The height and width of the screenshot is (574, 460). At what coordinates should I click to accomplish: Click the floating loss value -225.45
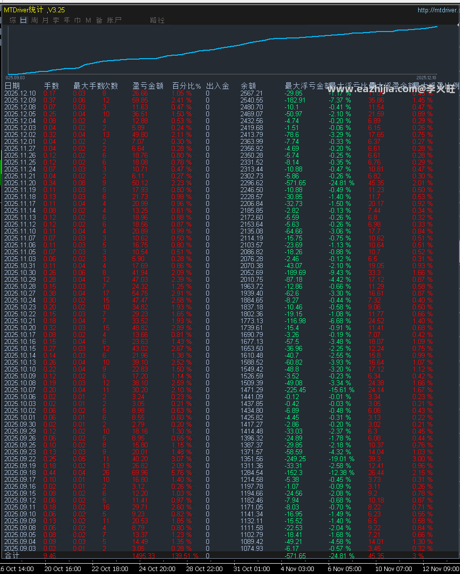295,390
